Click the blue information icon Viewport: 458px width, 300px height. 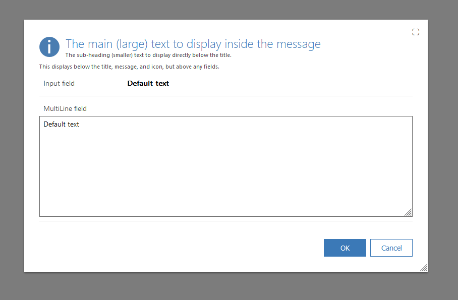pos(49,47)
